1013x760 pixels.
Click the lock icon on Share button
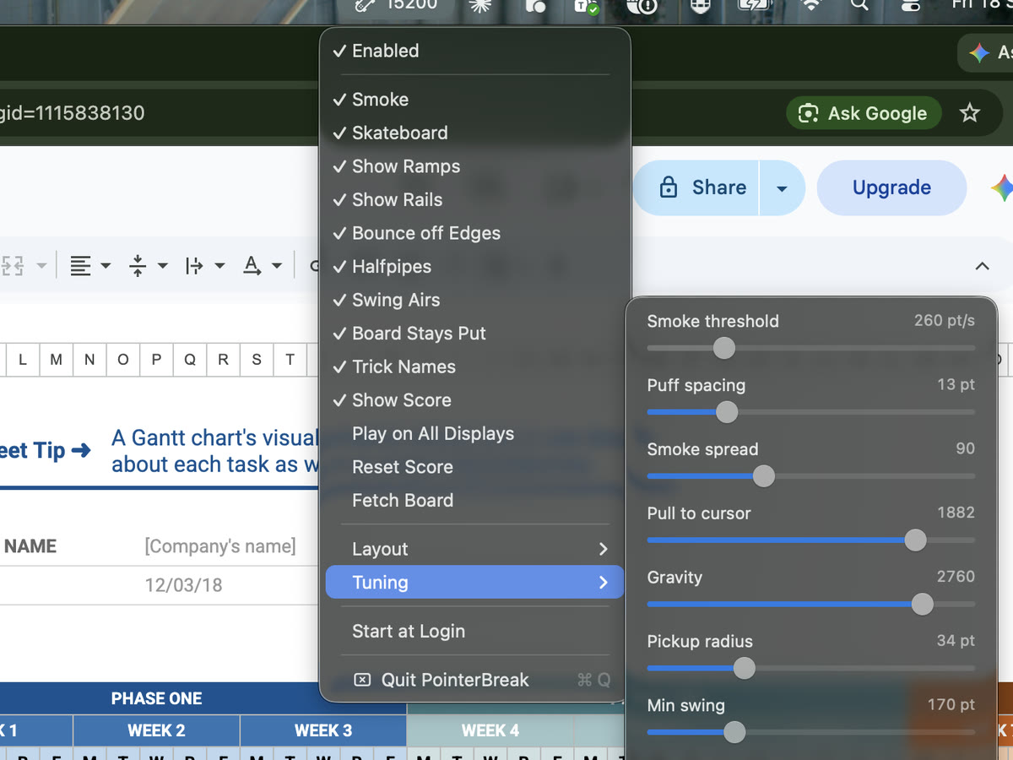pos(668,187)
